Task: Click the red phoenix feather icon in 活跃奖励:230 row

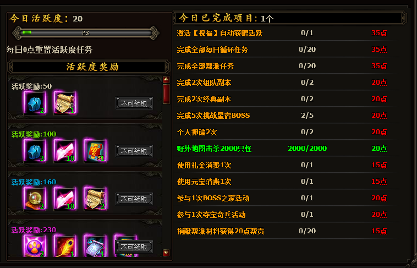Action: tap(65, 246)
